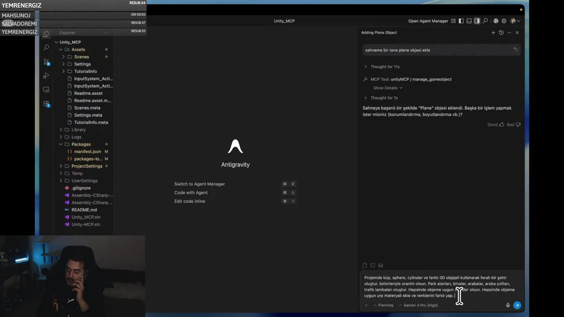Open the settings gear in title bar
The height and width of the screenshot is (317, 564).
(x=504, y=21)
